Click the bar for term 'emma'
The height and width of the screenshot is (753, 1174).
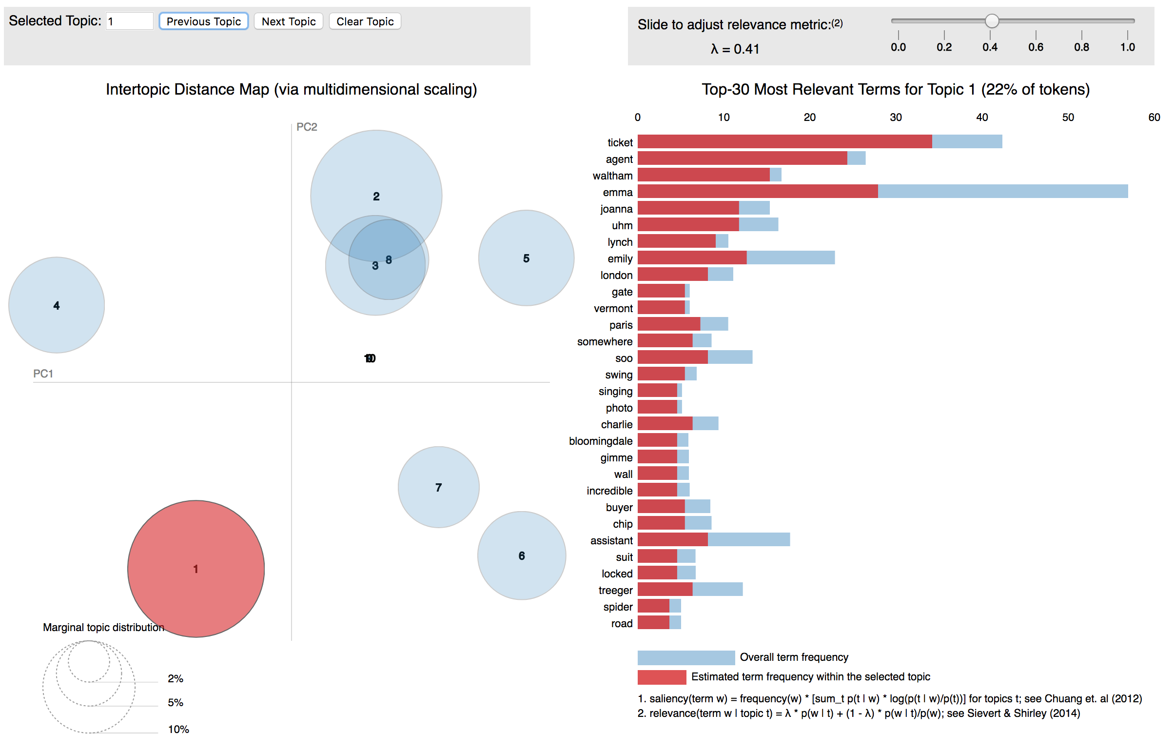[758, 192]
